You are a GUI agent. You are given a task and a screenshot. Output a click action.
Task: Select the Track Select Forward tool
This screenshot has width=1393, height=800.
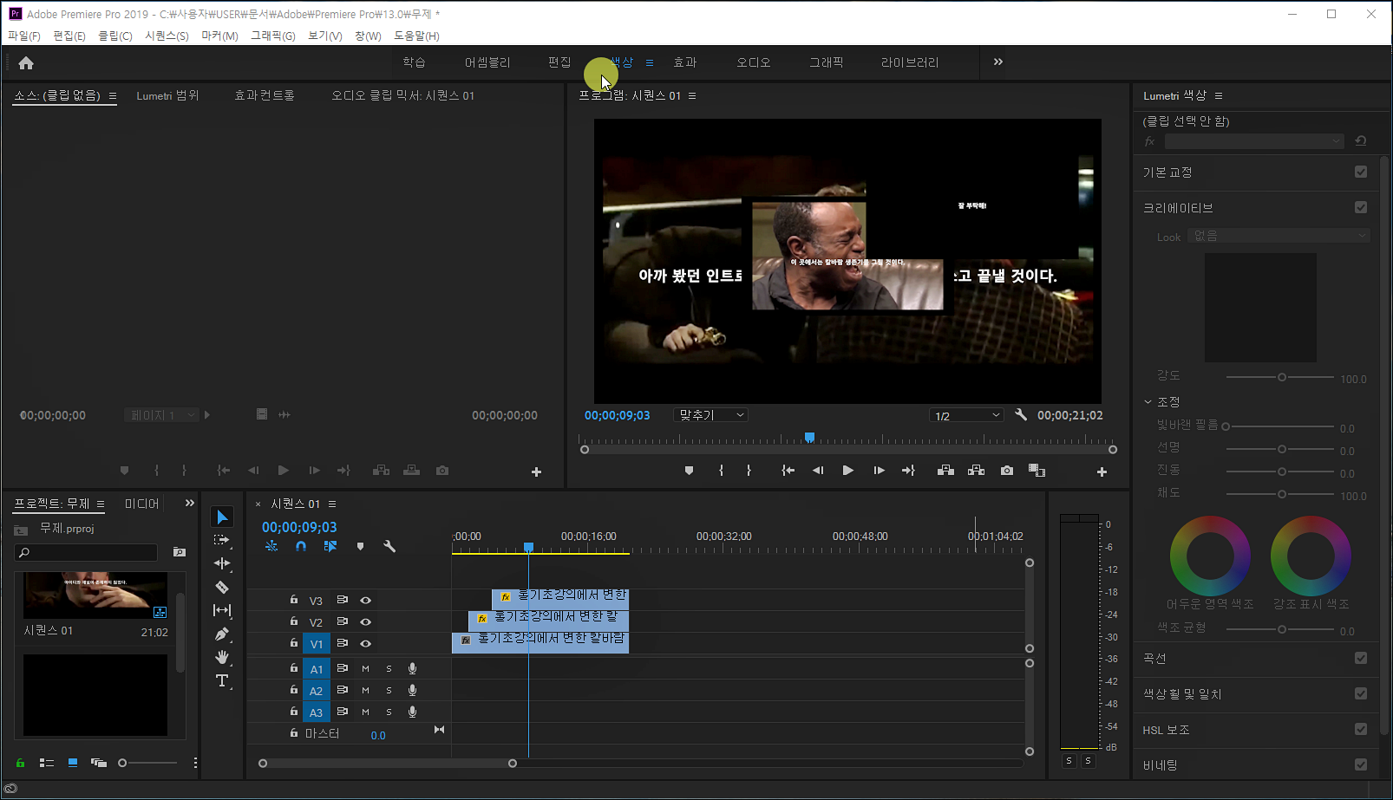[x=222, y=540]
